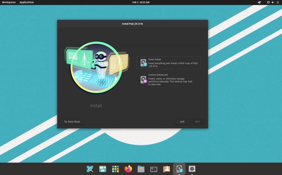Go back with the Zpět button

tap(182, 122)
